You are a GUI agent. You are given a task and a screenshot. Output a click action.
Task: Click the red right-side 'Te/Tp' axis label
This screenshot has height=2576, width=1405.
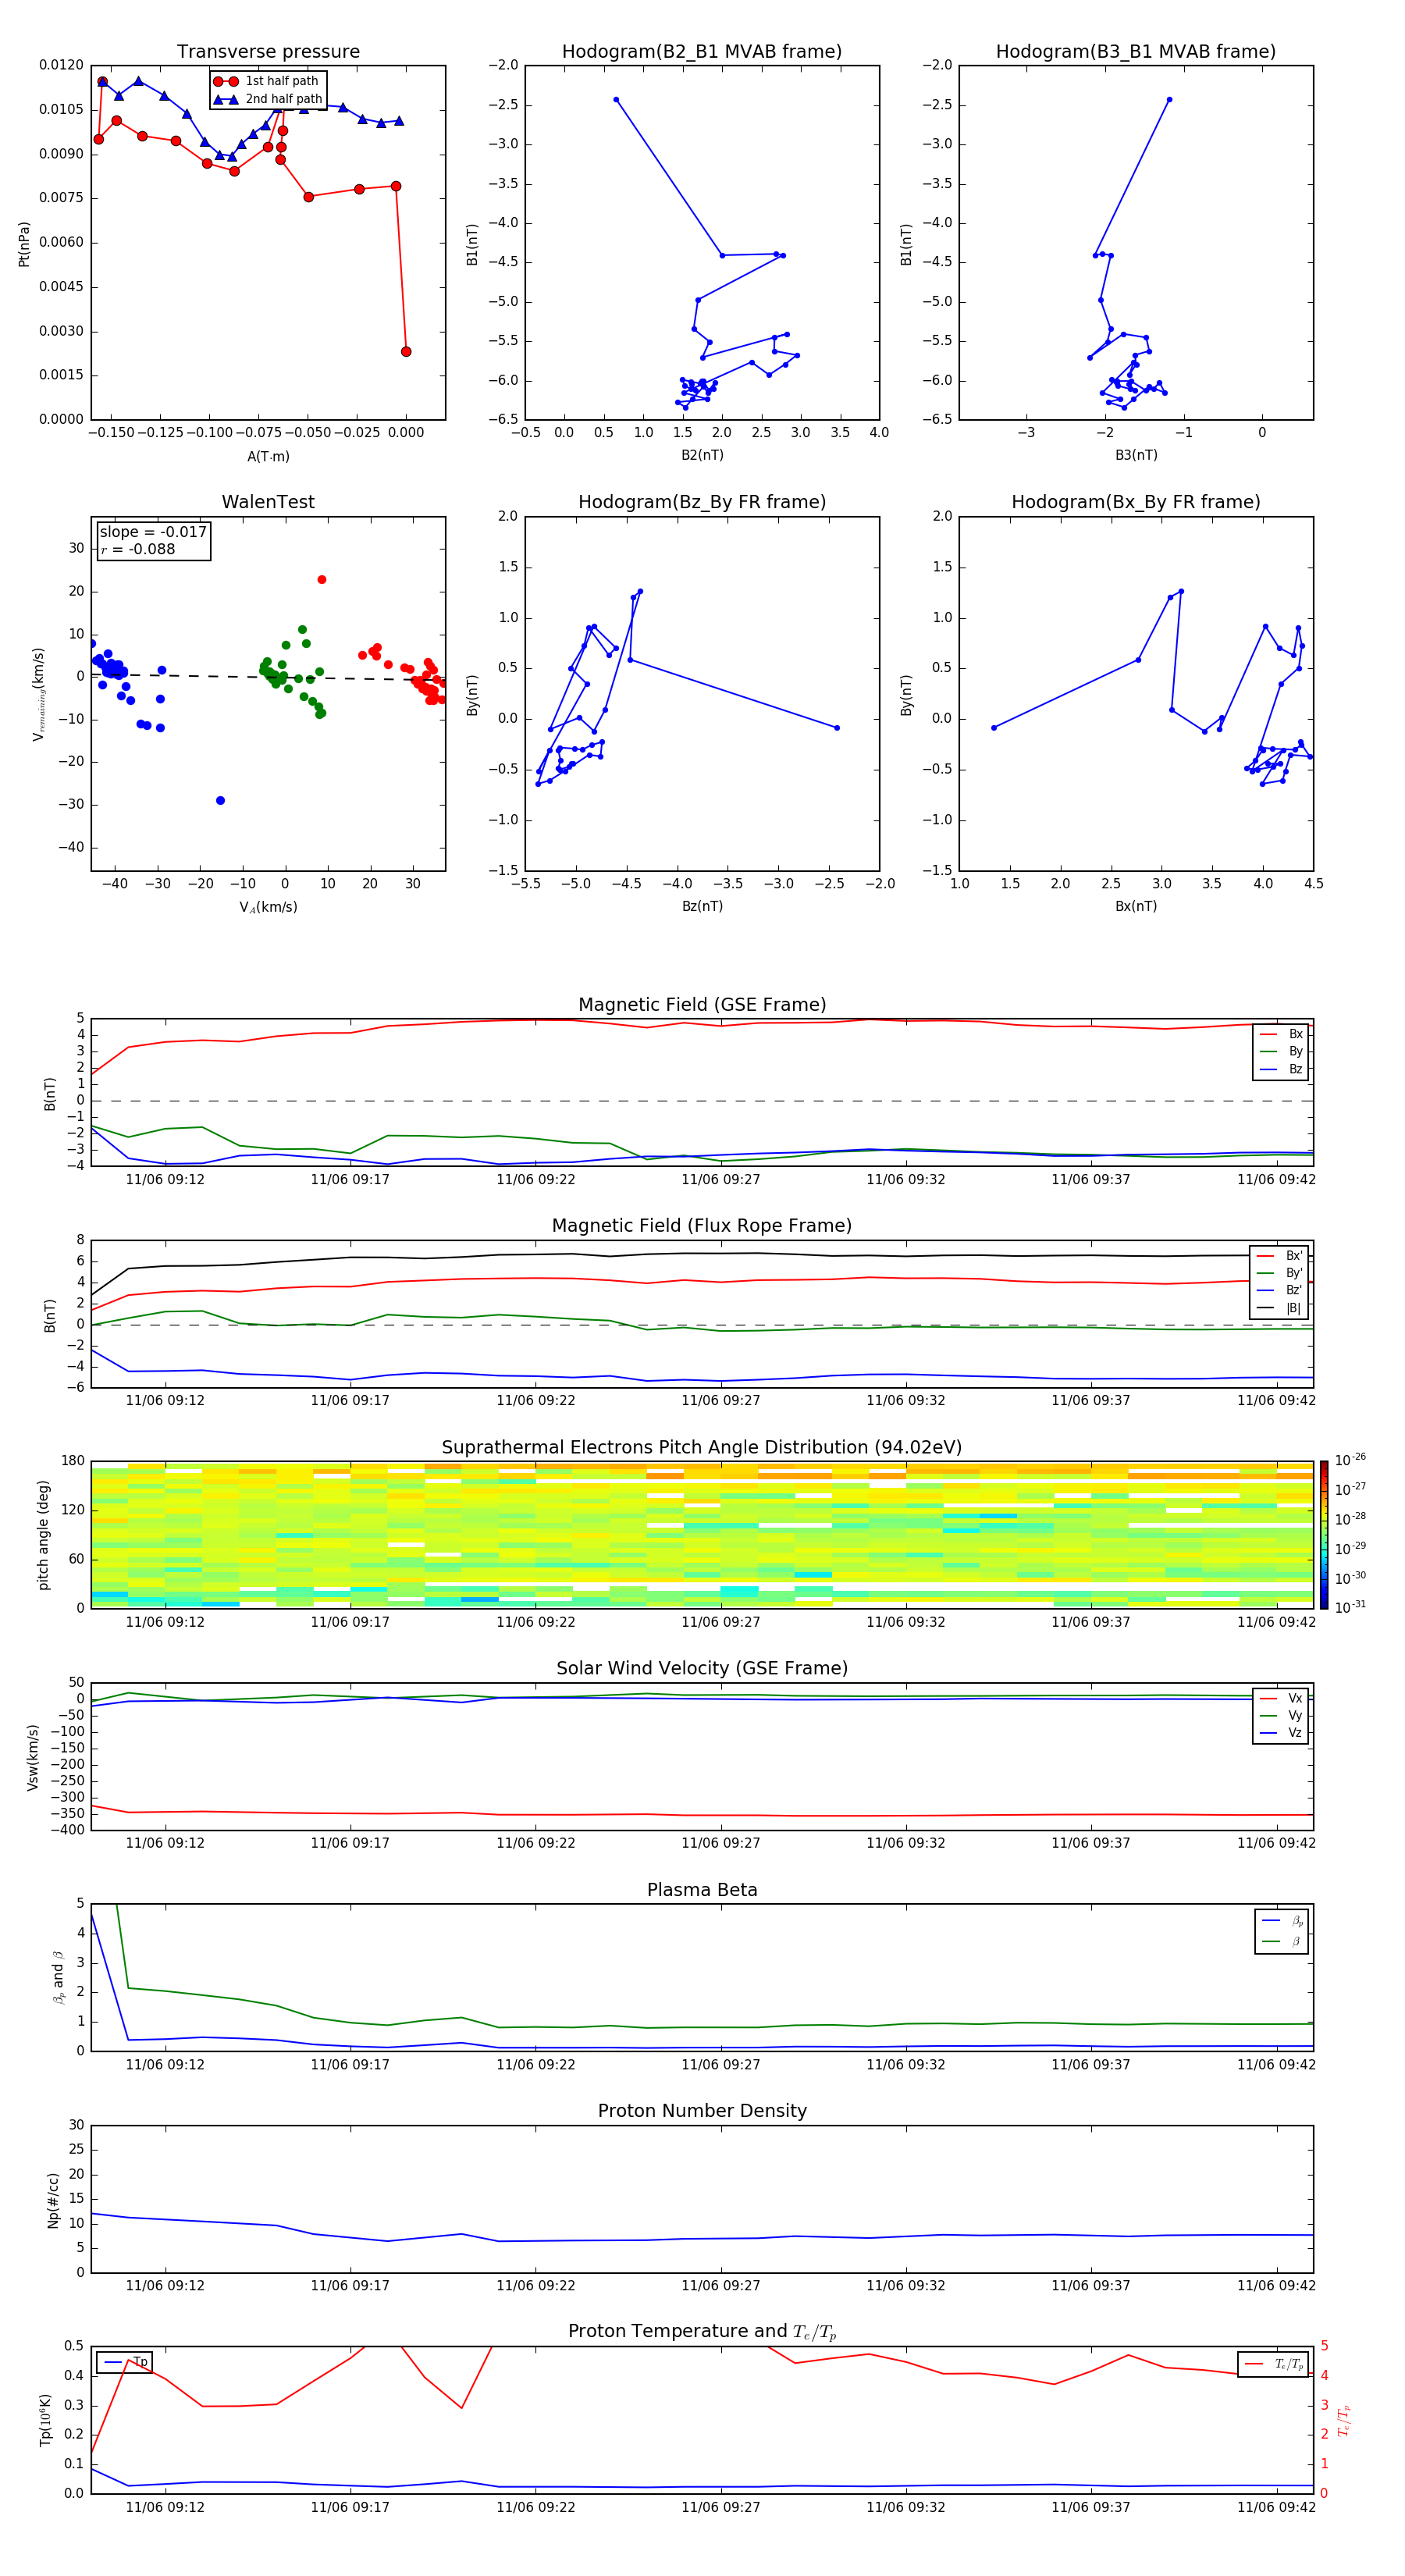coord(1344,2420)
